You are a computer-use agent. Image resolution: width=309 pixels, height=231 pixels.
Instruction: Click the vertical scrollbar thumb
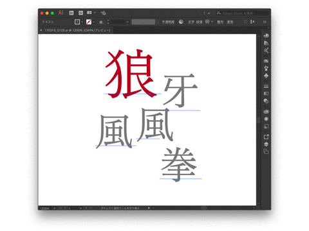tap(258, 120)
